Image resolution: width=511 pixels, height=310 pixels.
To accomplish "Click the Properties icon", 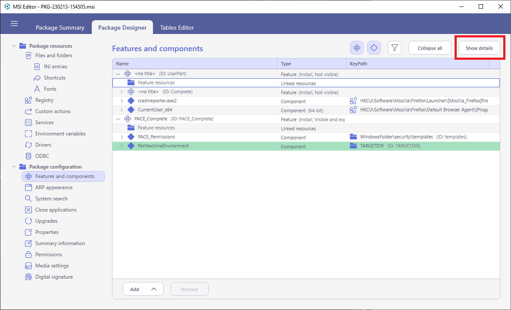I will pos(28,232).
